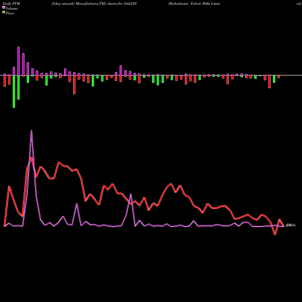Viewport: 302px width, 302px height.
Task: Click the "Daily PVM" chart title
Action: (x=11, y=4)
